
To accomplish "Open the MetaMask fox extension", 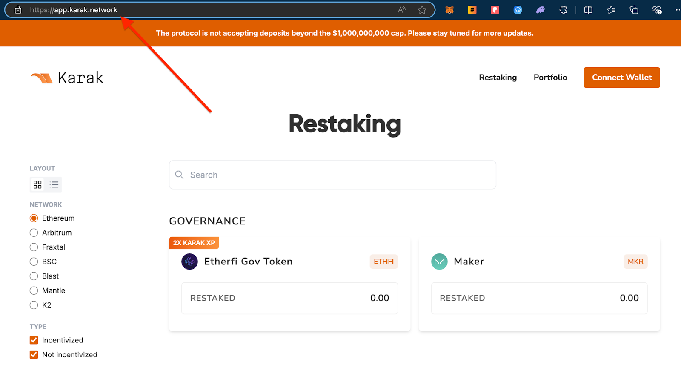I will [449, 10].
